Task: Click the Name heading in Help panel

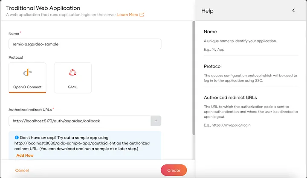Action: pyautogui.click(x=210, y=31)
